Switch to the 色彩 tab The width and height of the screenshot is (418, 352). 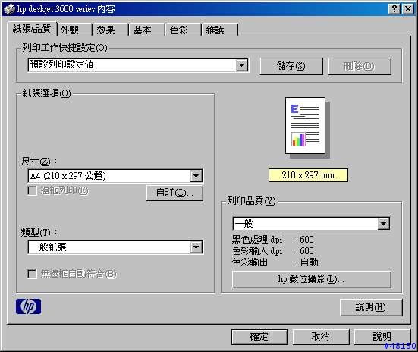(183, 30)
